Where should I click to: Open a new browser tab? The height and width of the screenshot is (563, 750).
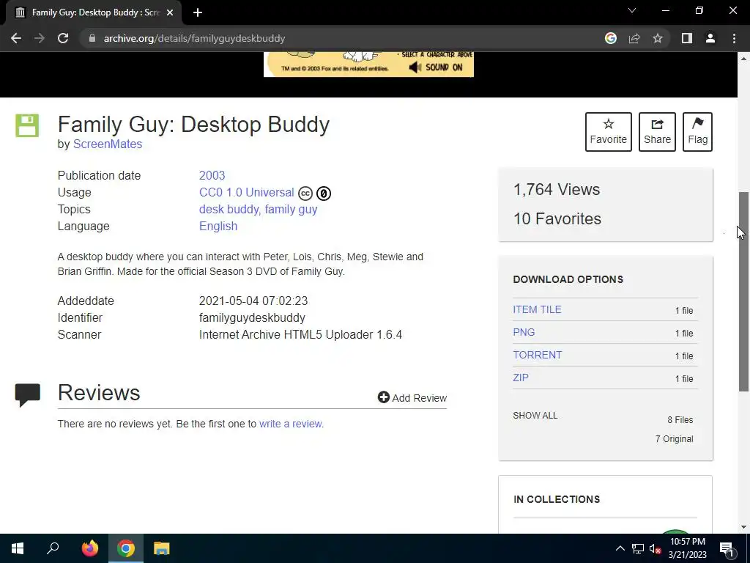[x=198, y=12]
